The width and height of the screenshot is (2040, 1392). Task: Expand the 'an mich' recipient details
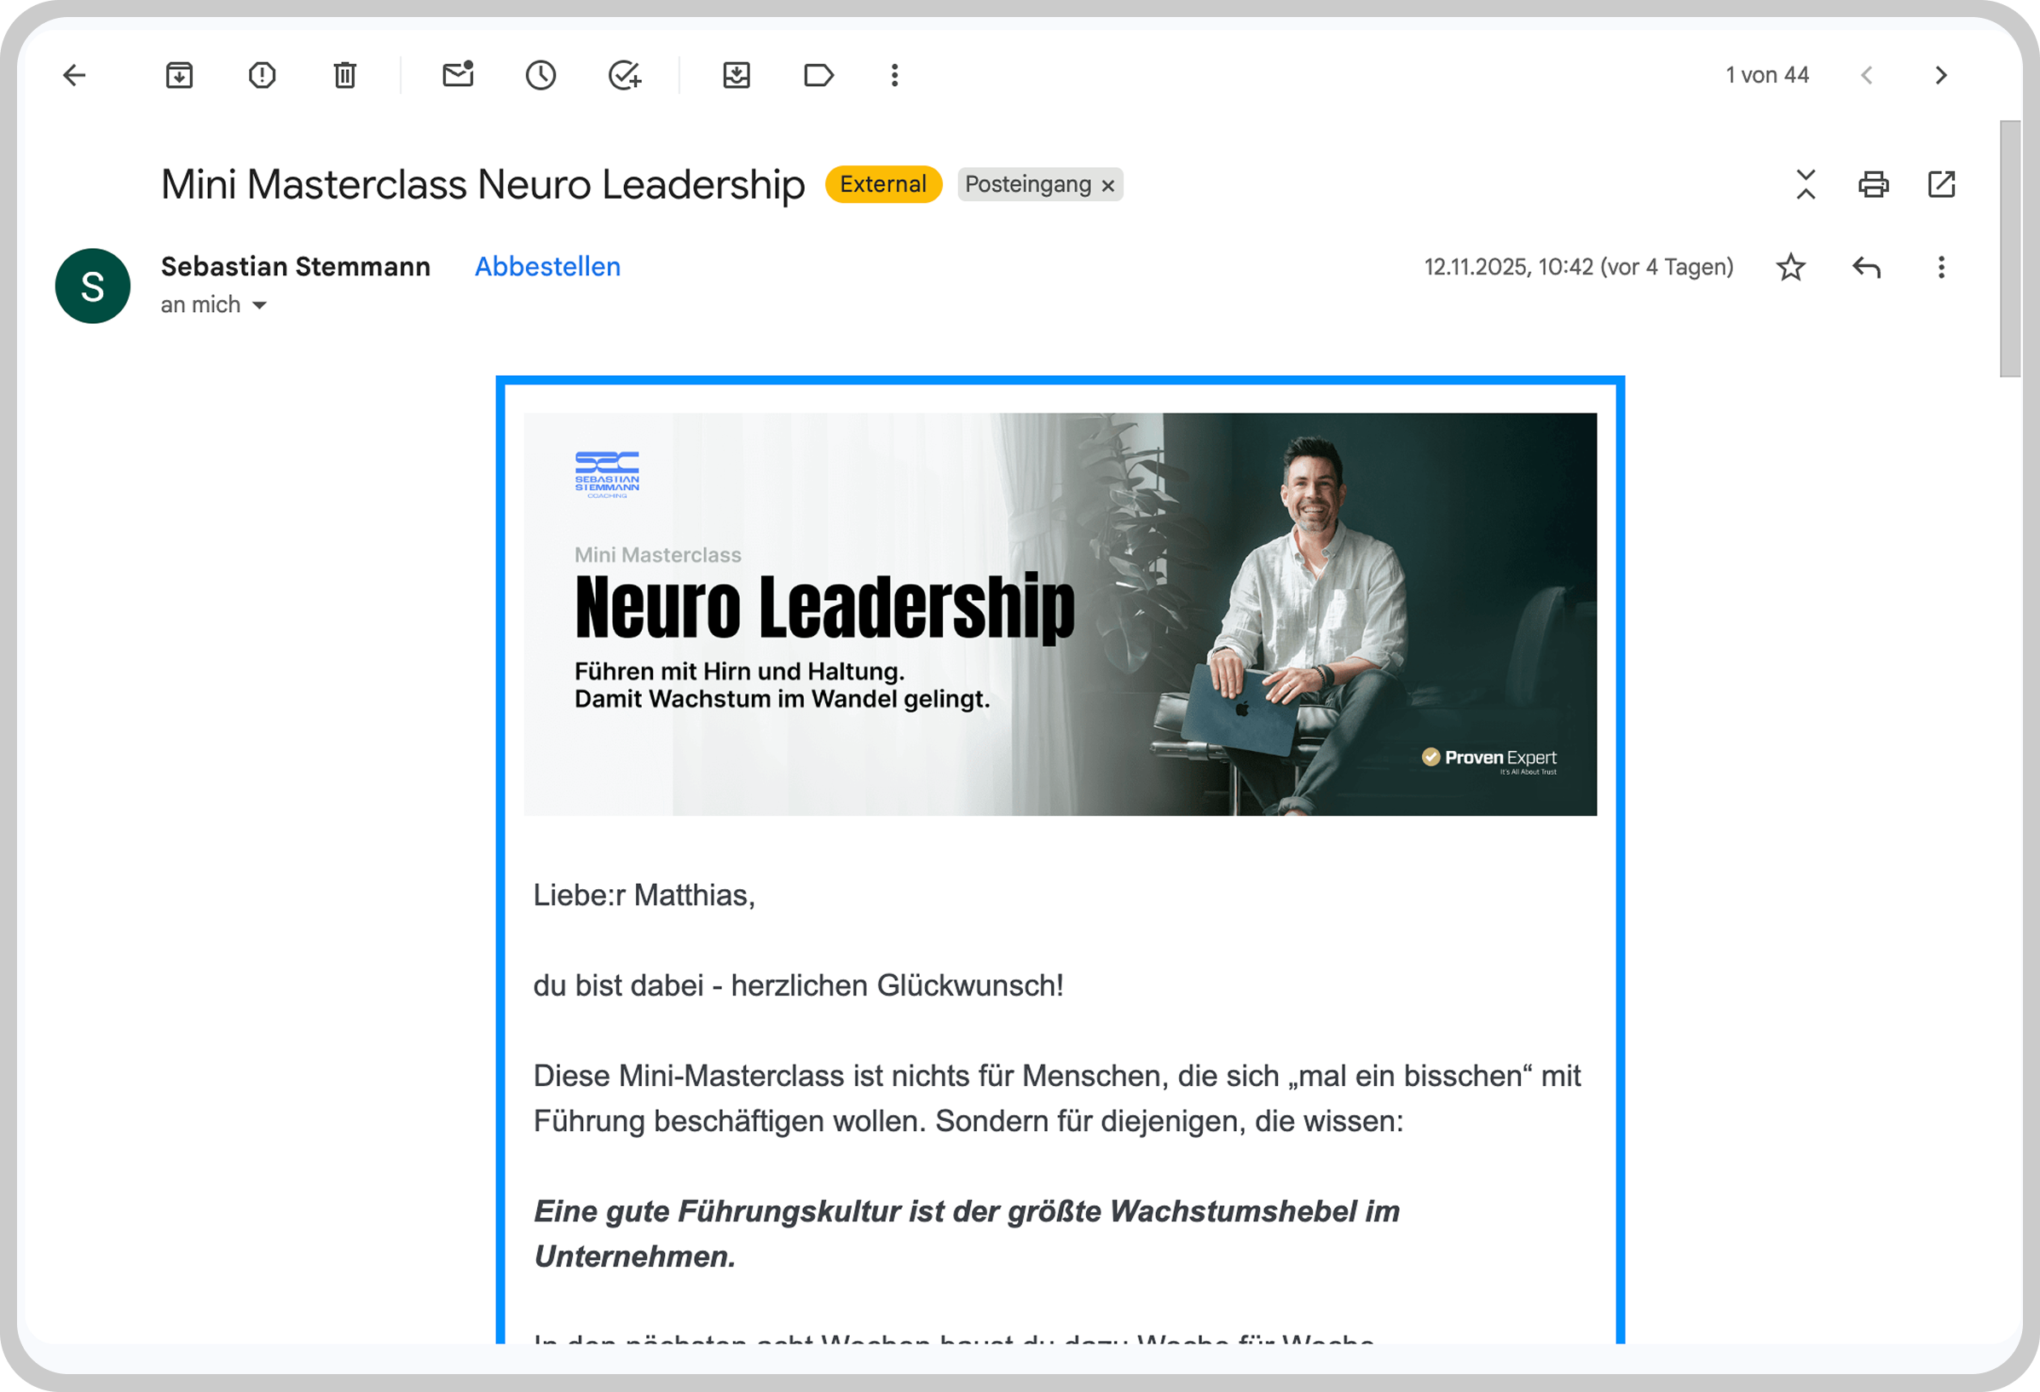coord(259,305)
